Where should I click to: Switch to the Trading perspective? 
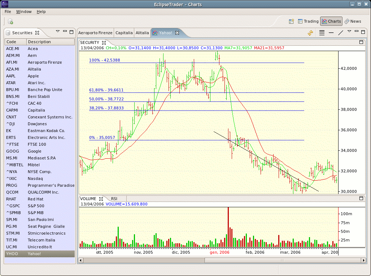click(308, 21)
